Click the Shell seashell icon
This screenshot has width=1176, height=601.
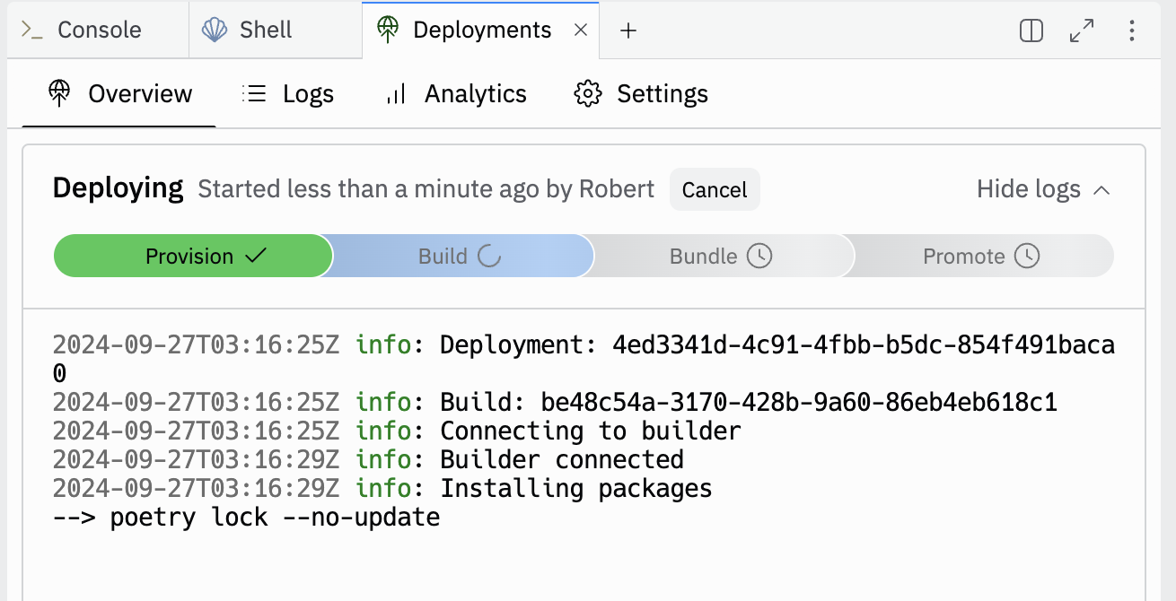click(215, 30)
